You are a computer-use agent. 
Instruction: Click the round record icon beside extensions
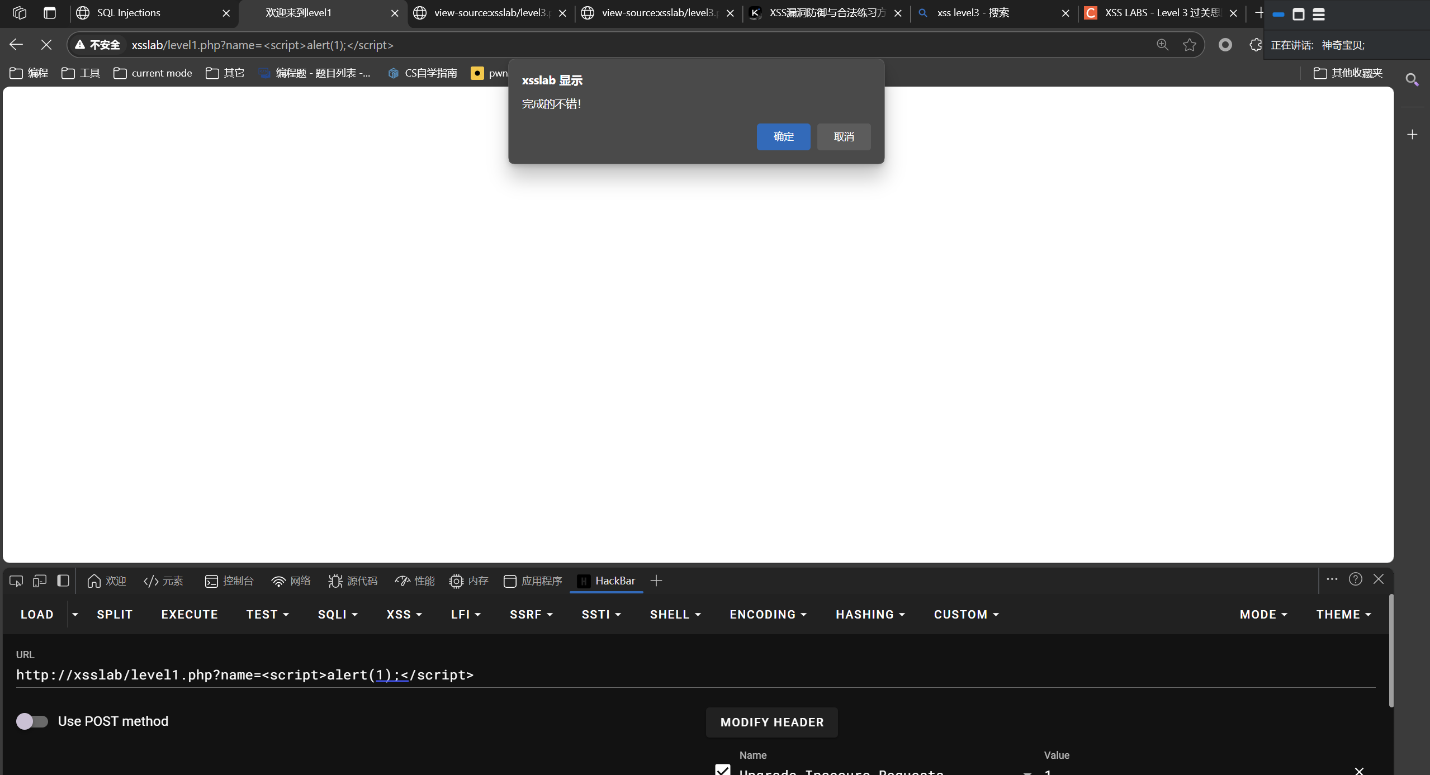1225,45
